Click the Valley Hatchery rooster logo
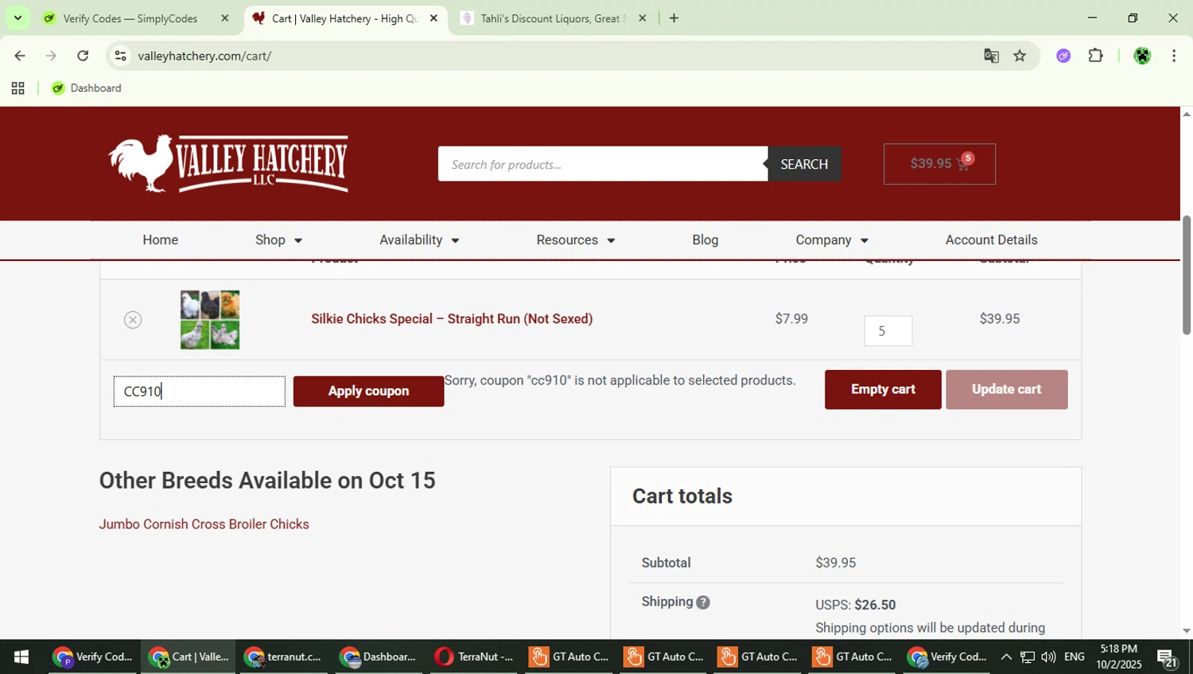 (228, 163)
